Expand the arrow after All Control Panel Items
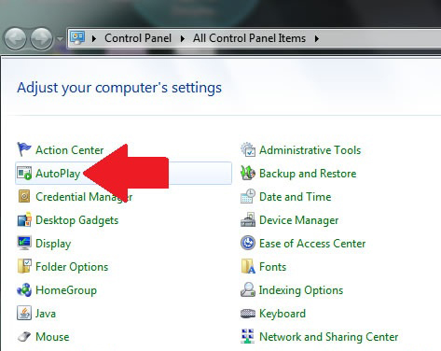This screenshot has width=441, height=351. 317,38
